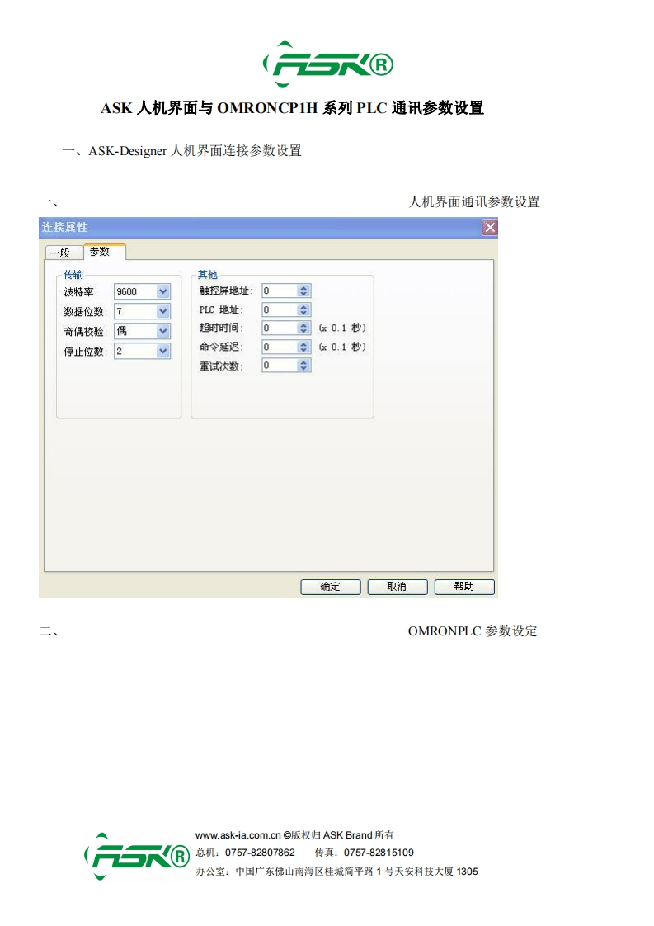
Task: Click the 超时时间 value field
Action: 280,328
